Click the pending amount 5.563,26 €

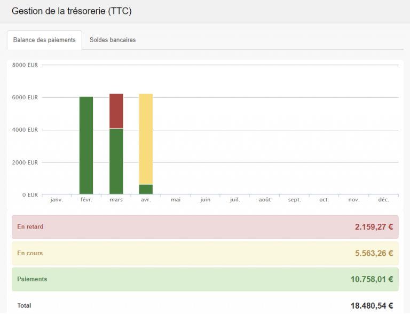pos(374,253)
